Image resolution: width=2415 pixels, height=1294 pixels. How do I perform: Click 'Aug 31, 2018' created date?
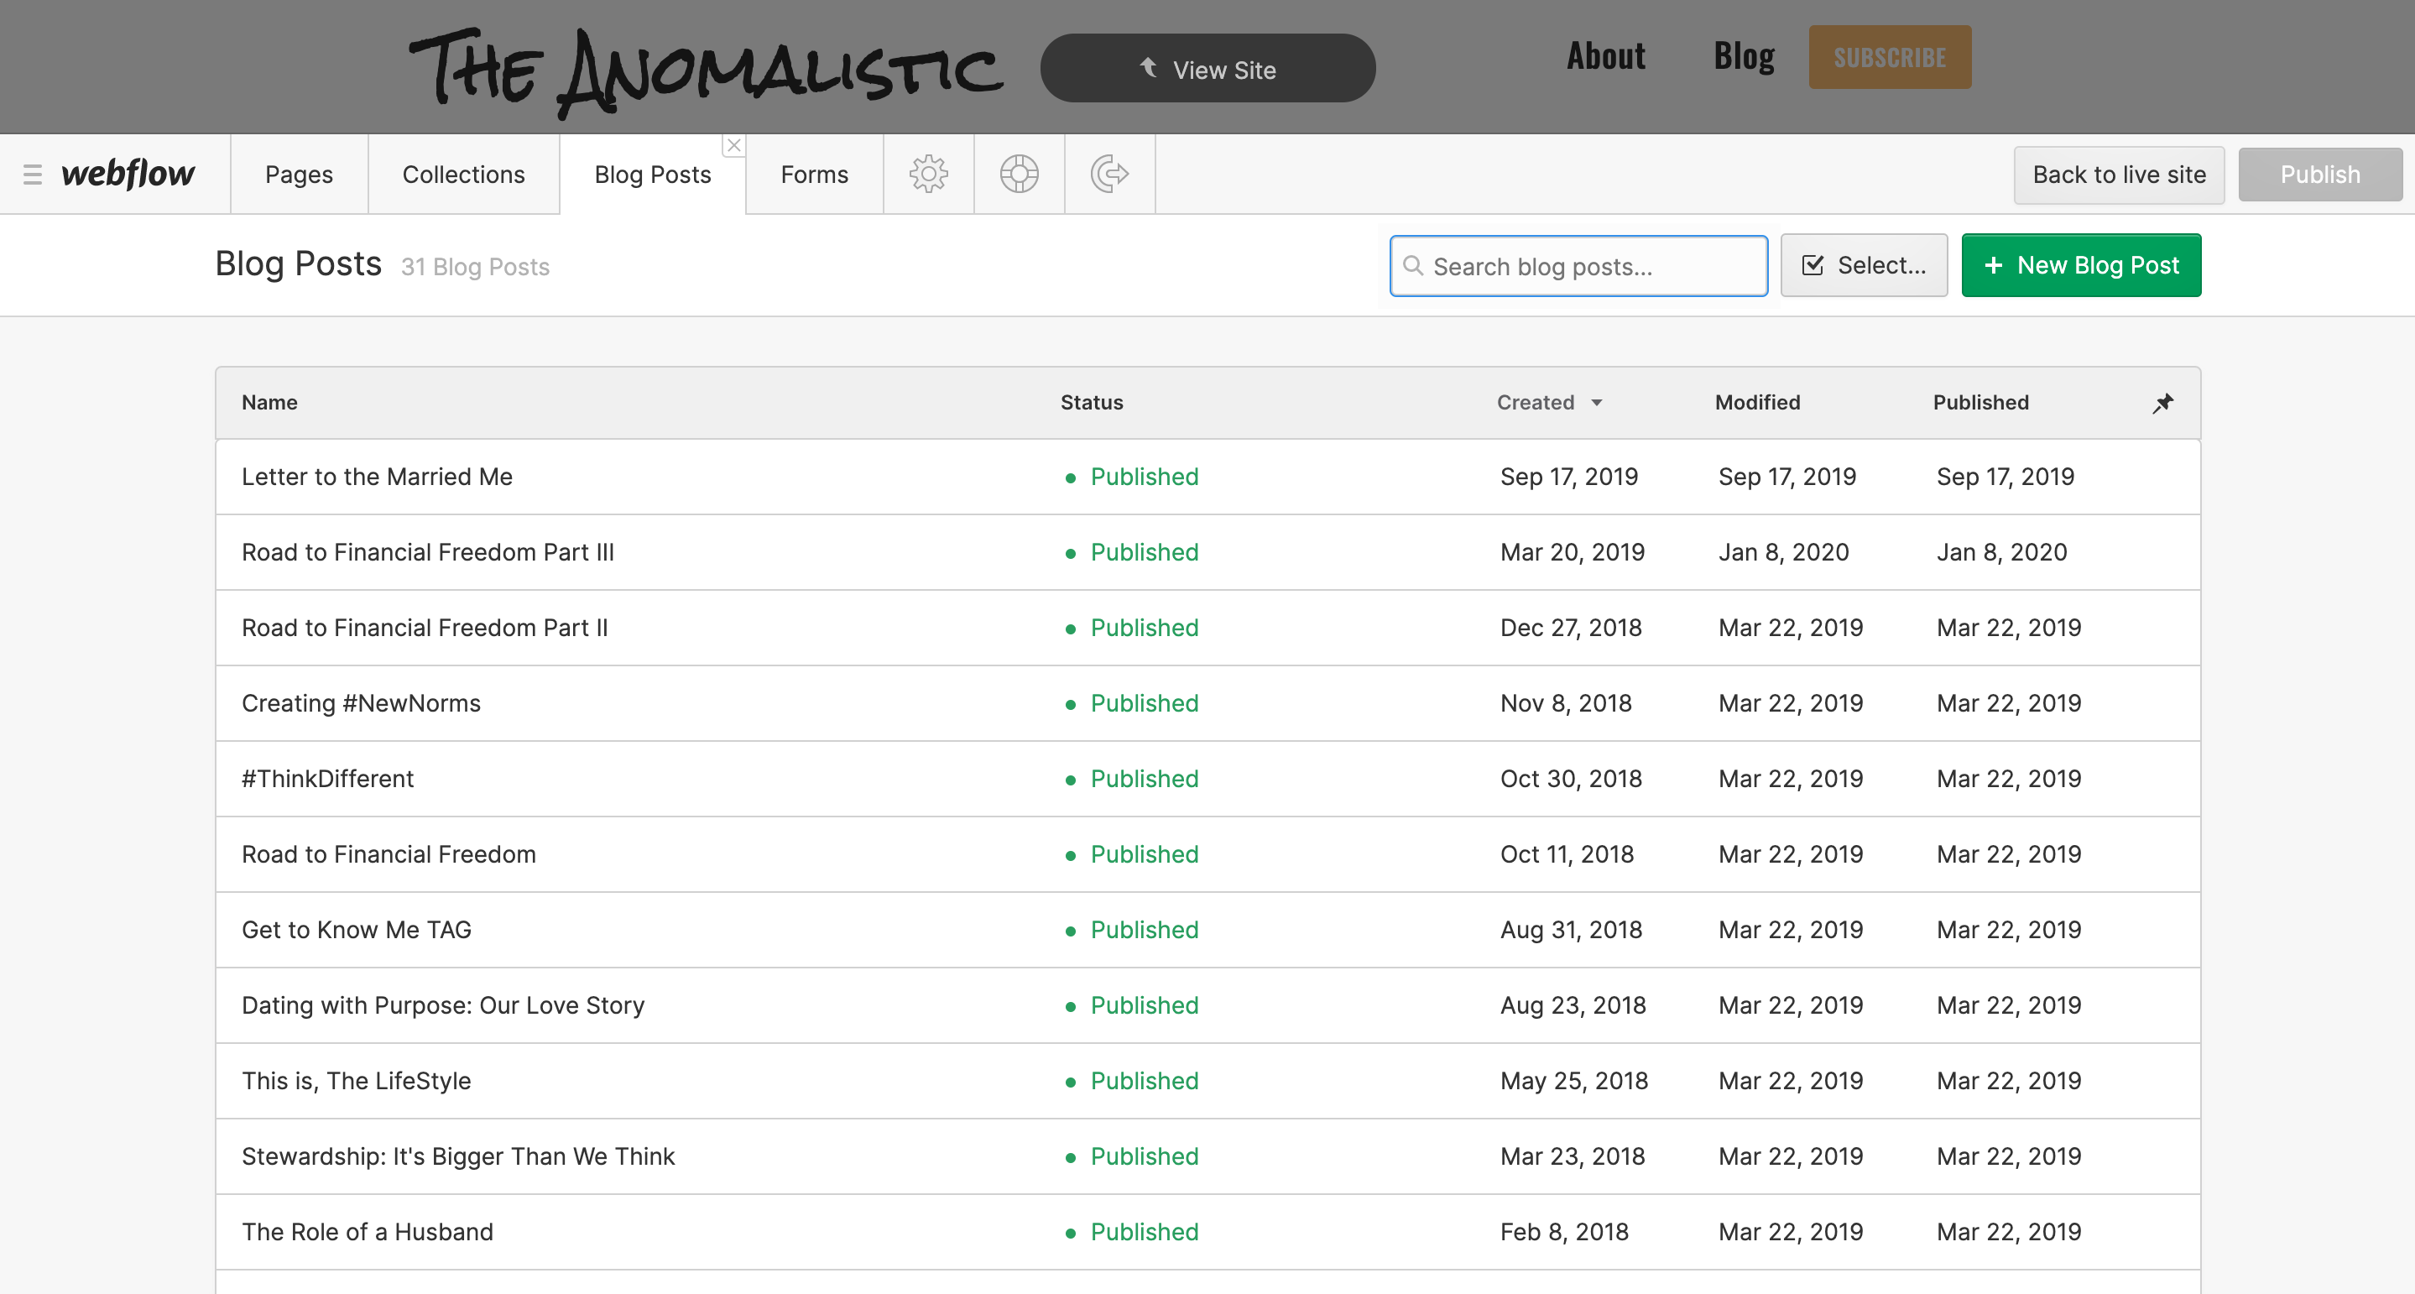pyautogui.click(x=1570, y=930)
